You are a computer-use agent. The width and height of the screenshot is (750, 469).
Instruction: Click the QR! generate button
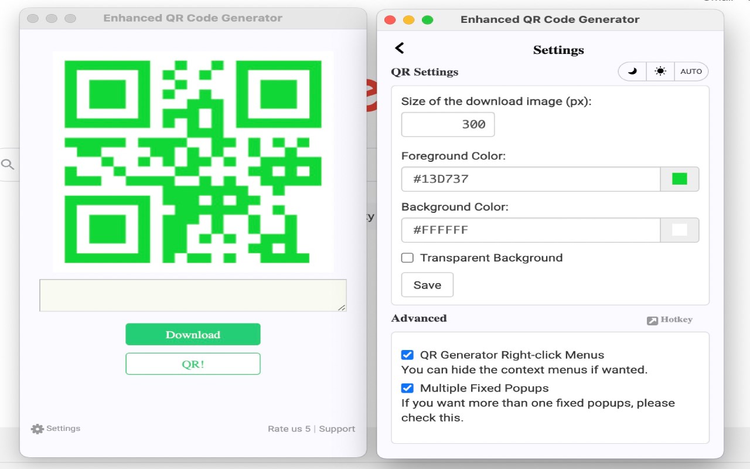point(193,363)
